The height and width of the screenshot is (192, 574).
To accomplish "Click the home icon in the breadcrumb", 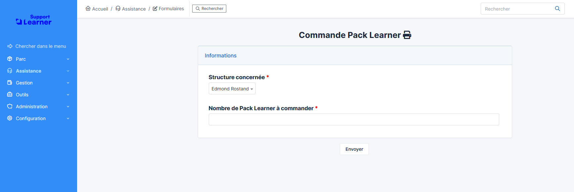I will point(88,8).
